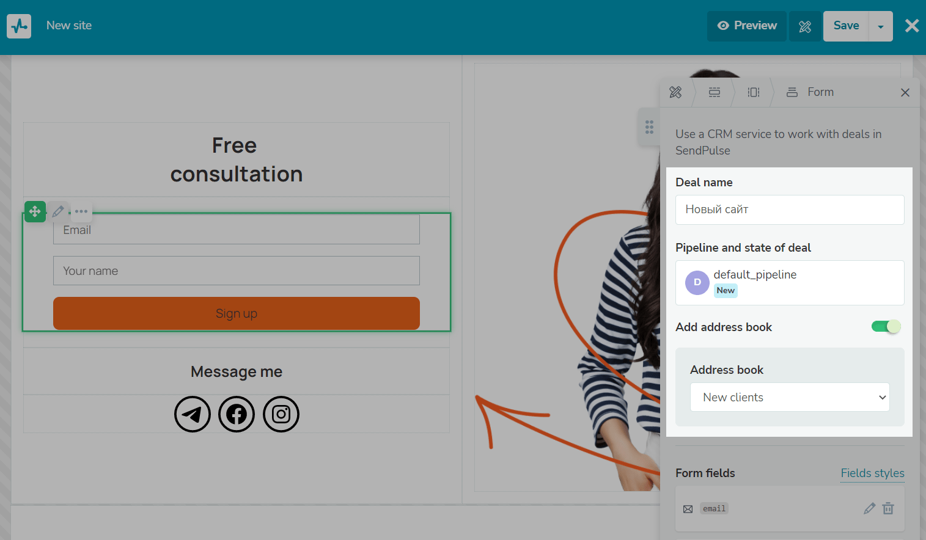Screen dimensions: 926x540
Task: Open form block three-dots menu
Action: [81, 211]
